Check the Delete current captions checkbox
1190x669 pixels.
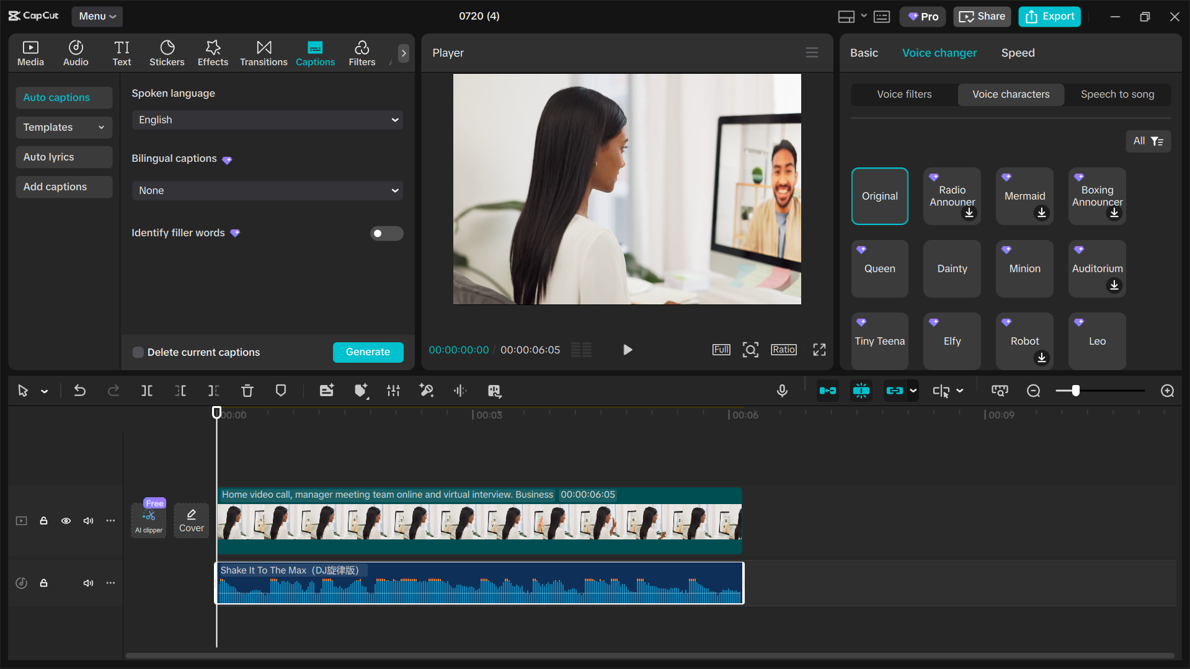coord(138,352)
